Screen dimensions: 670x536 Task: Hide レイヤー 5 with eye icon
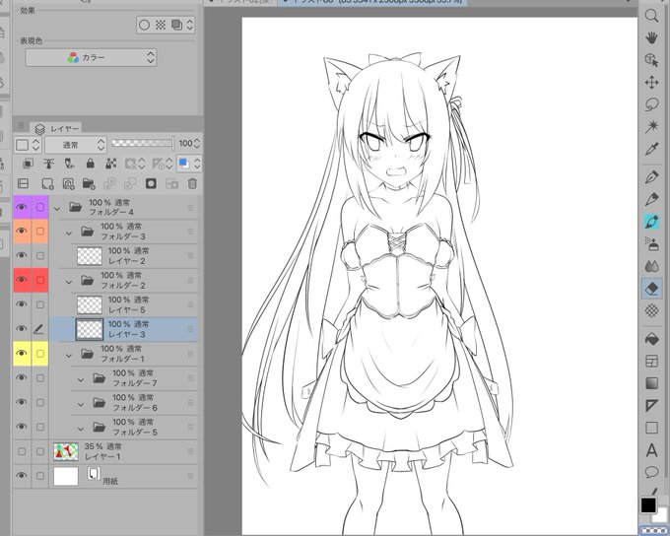click(x=22, y=304)
